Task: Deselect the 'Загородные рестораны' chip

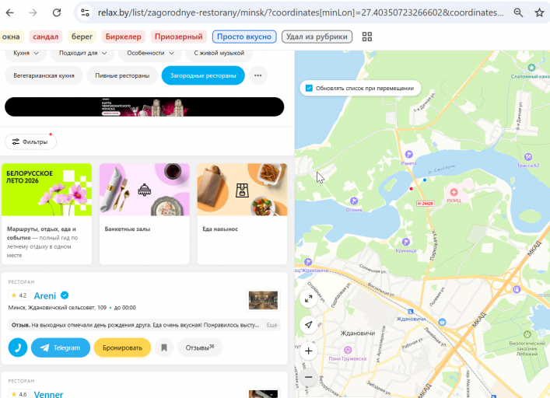Action: 203,75
